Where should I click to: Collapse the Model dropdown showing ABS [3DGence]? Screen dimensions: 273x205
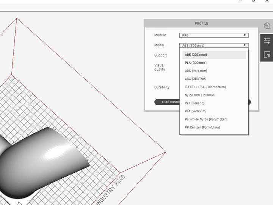[x=213, y=45]
